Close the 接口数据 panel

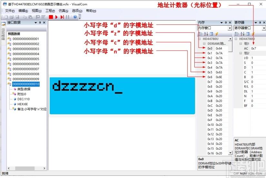pyautogui.click(x=44, y=23)
